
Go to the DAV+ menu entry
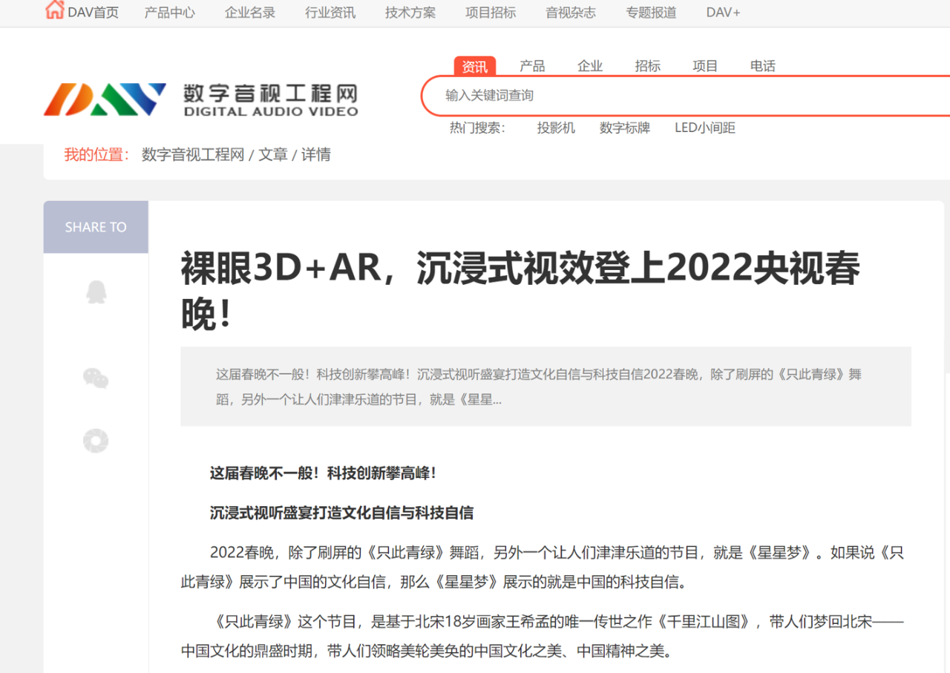[722, 12]
